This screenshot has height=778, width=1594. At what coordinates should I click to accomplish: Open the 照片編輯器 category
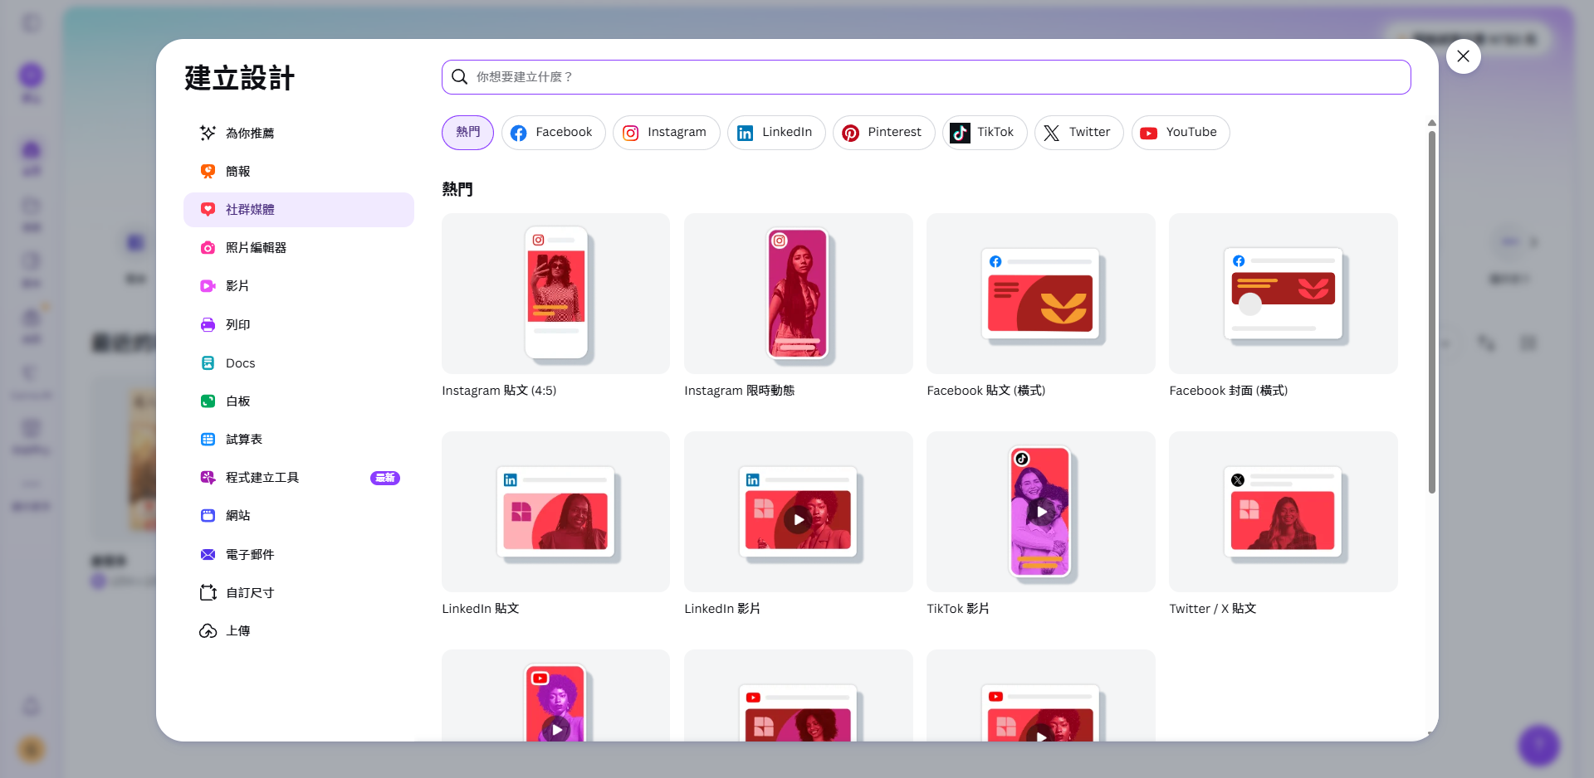click(x=299, y=247)
